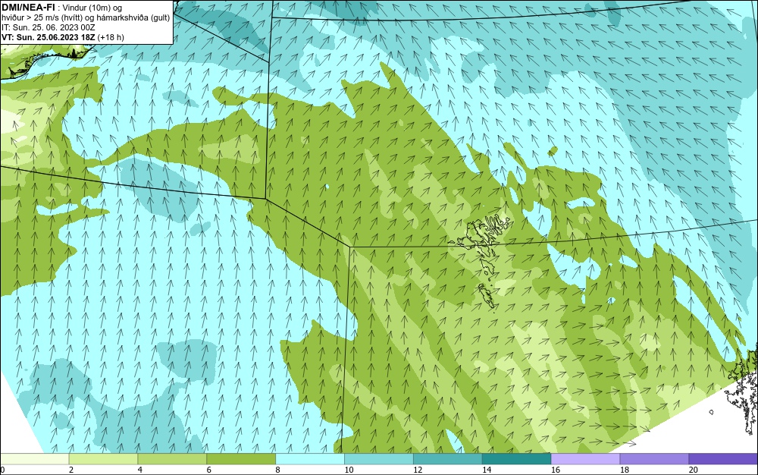Click the 10–12 m/s legend color swatch
This screenshot has width=758, height=475.
(x=379, y=458)
